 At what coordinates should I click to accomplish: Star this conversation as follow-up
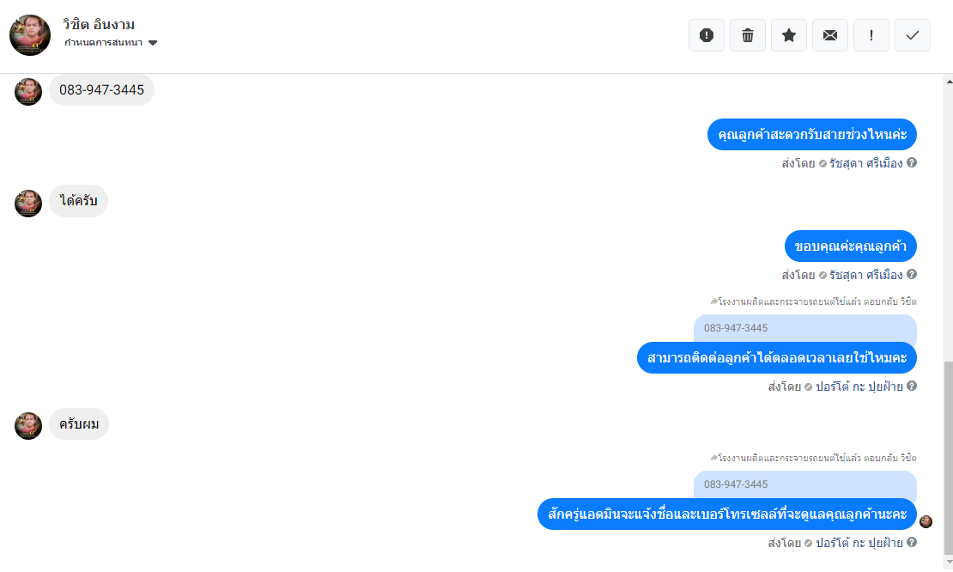coord(789,35)
